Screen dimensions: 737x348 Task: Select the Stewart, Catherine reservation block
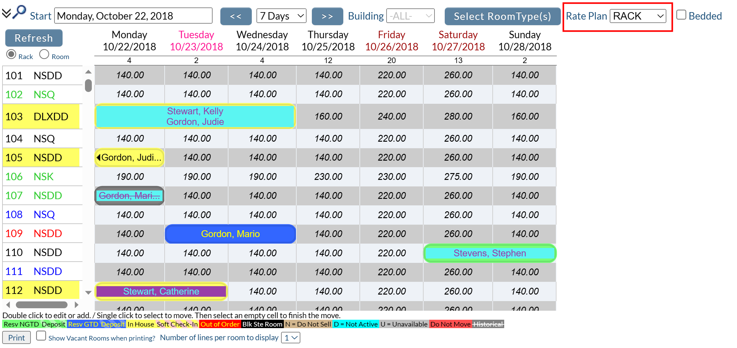coord(161,291)
